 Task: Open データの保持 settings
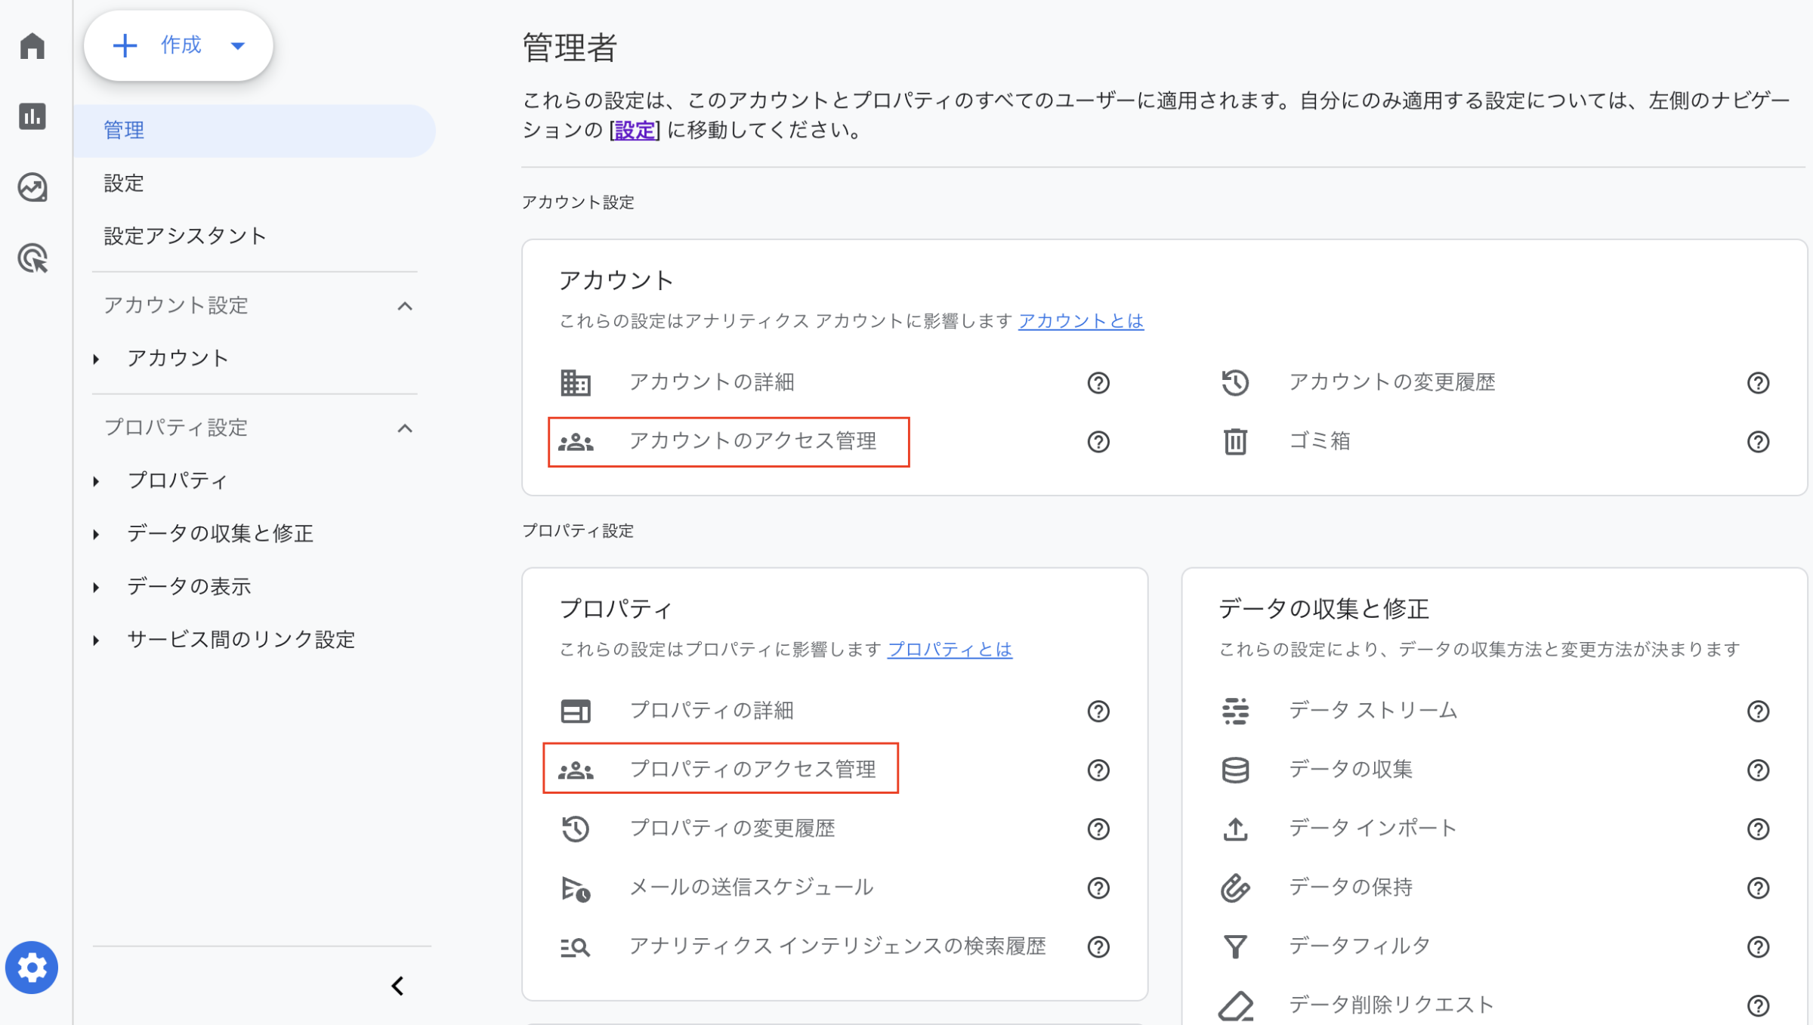click(x=1351, y=888)
